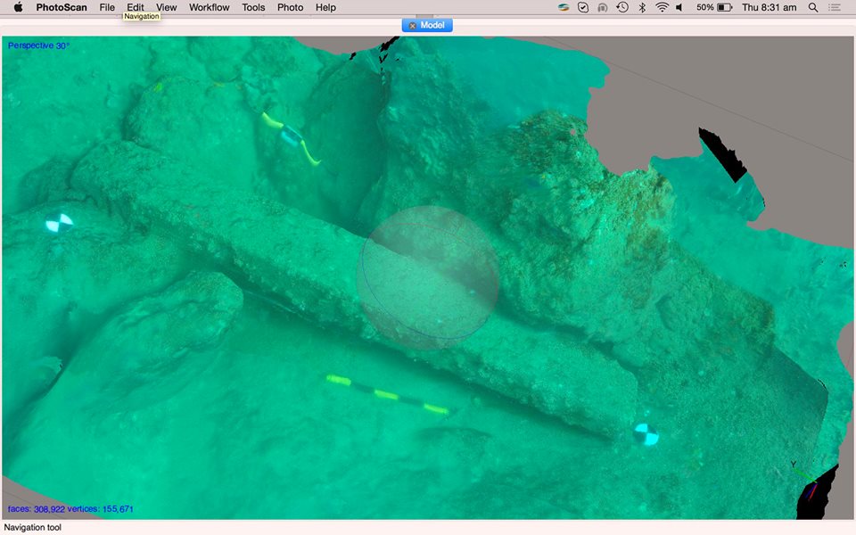Close the Model tab with its X
The height and width of the screenshot is (535, 856).
[413, 25]
